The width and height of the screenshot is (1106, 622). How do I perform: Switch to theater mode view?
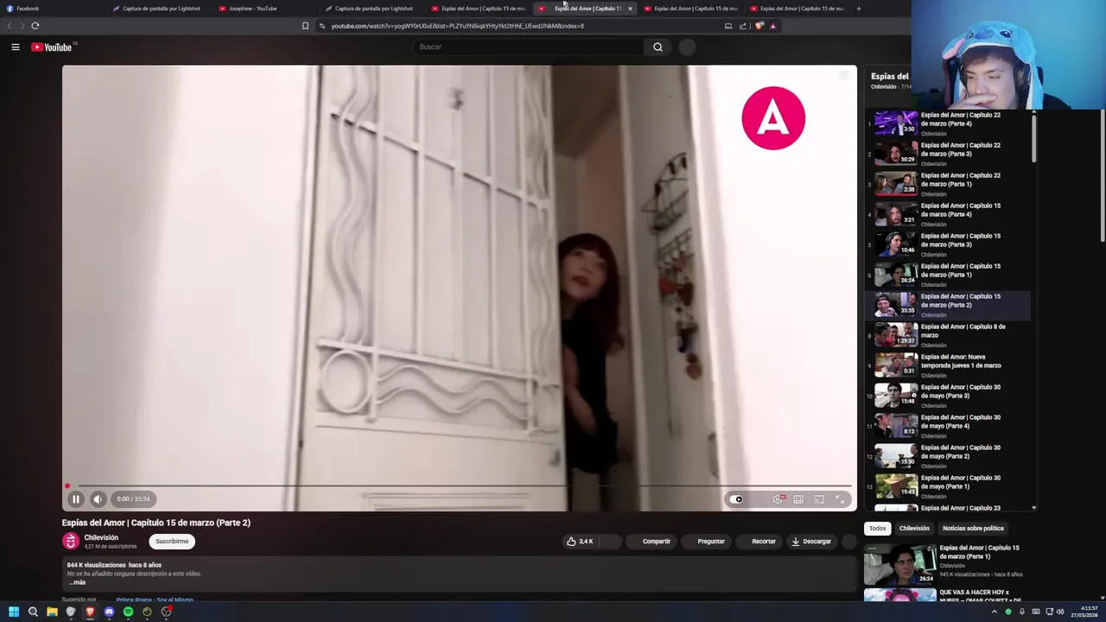click(798, 499)
